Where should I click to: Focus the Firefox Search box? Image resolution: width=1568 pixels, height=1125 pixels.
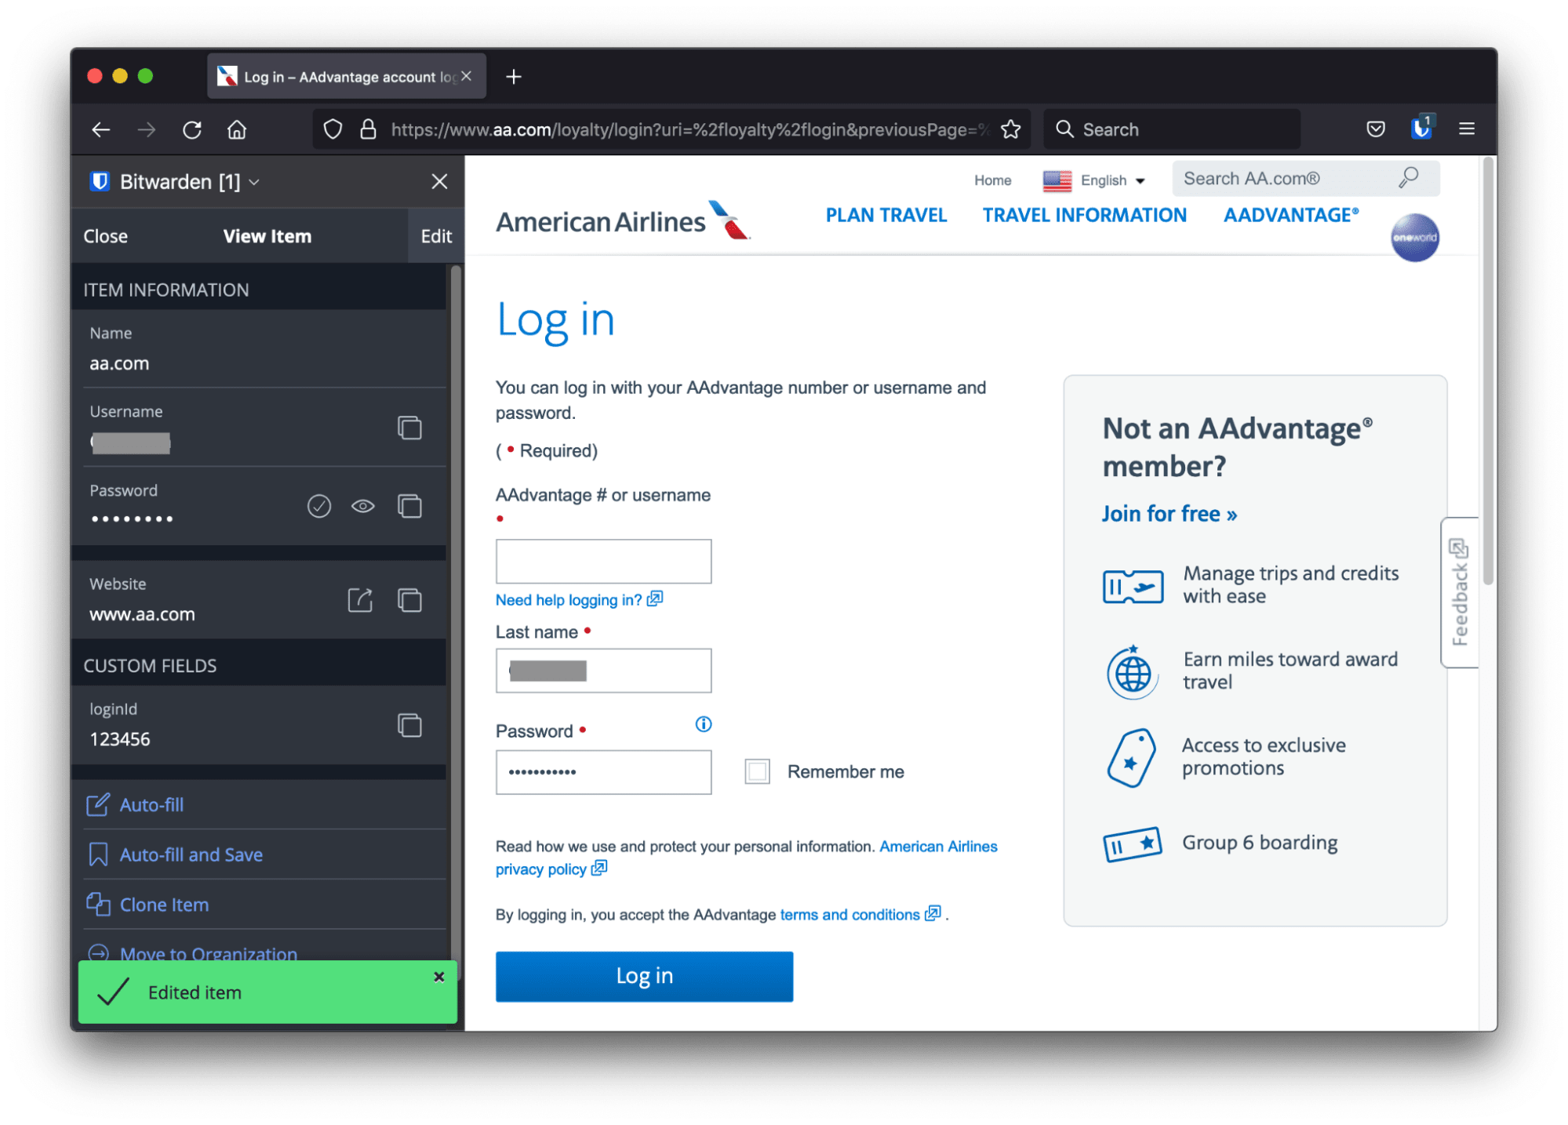pyautogui.click(x=1172, y=129)
